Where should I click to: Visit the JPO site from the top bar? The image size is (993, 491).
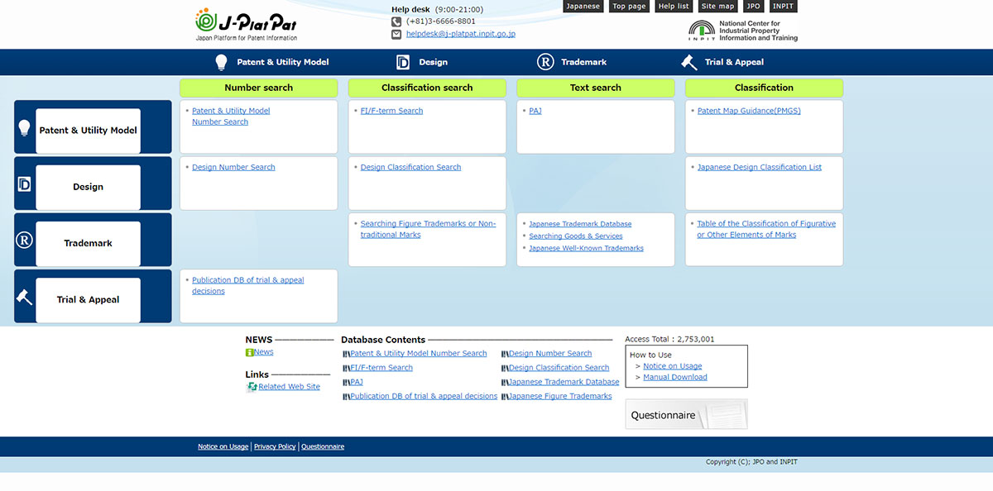(x=753, y=6)
